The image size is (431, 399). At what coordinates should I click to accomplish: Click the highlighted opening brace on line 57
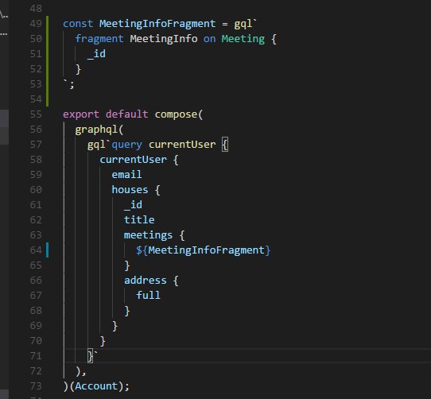[225, 145]
